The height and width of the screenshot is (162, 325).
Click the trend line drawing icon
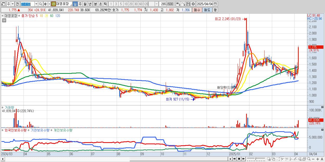(287, 159)
